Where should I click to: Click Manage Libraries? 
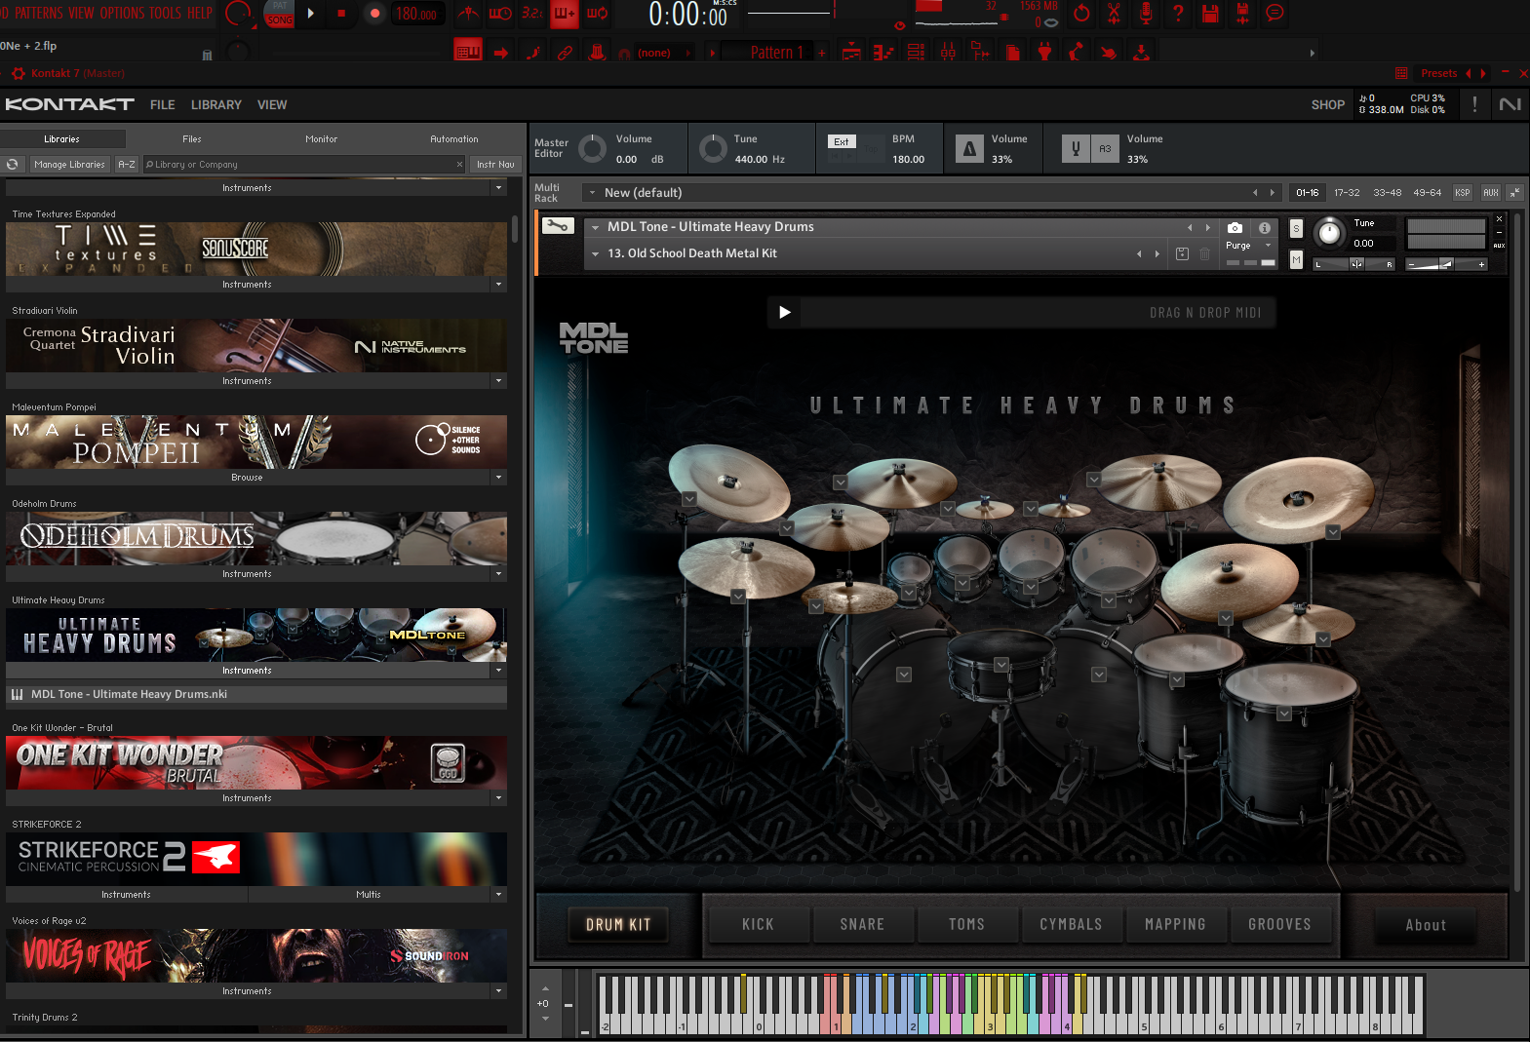[69, 165]
